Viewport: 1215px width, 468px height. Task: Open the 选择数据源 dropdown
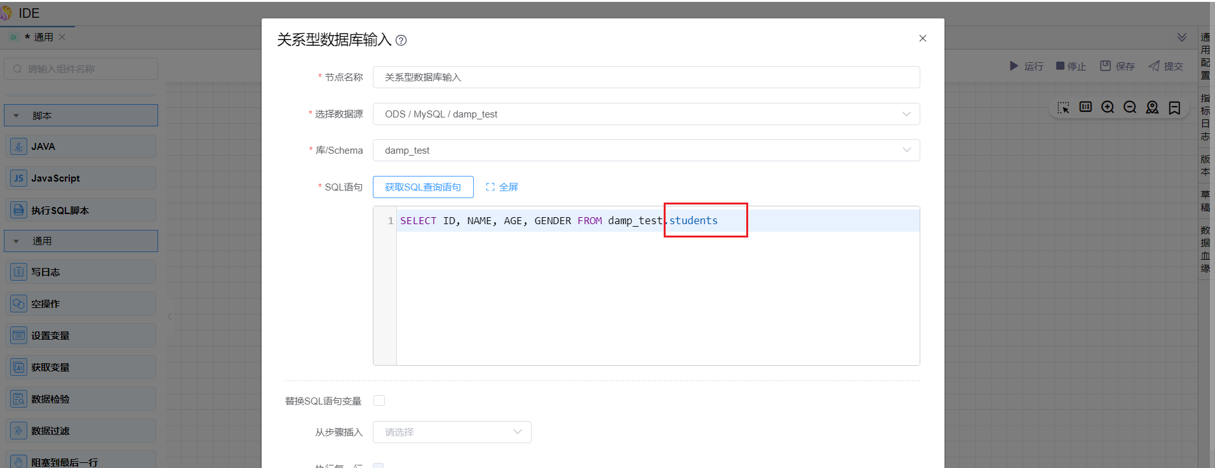coord(646,114)
